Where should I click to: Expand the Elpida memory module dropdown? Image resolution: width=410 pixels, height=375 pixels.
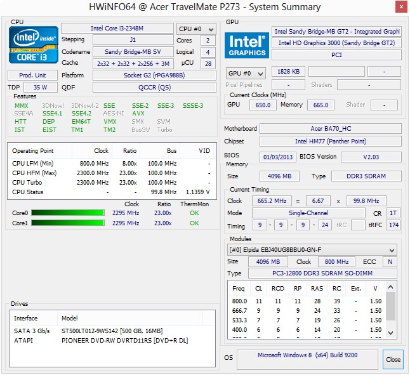coord(312,250)
